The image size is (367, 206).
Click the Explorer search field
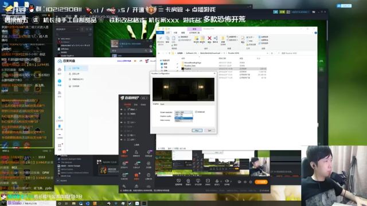pyautogui.click(x=296, y=53)
